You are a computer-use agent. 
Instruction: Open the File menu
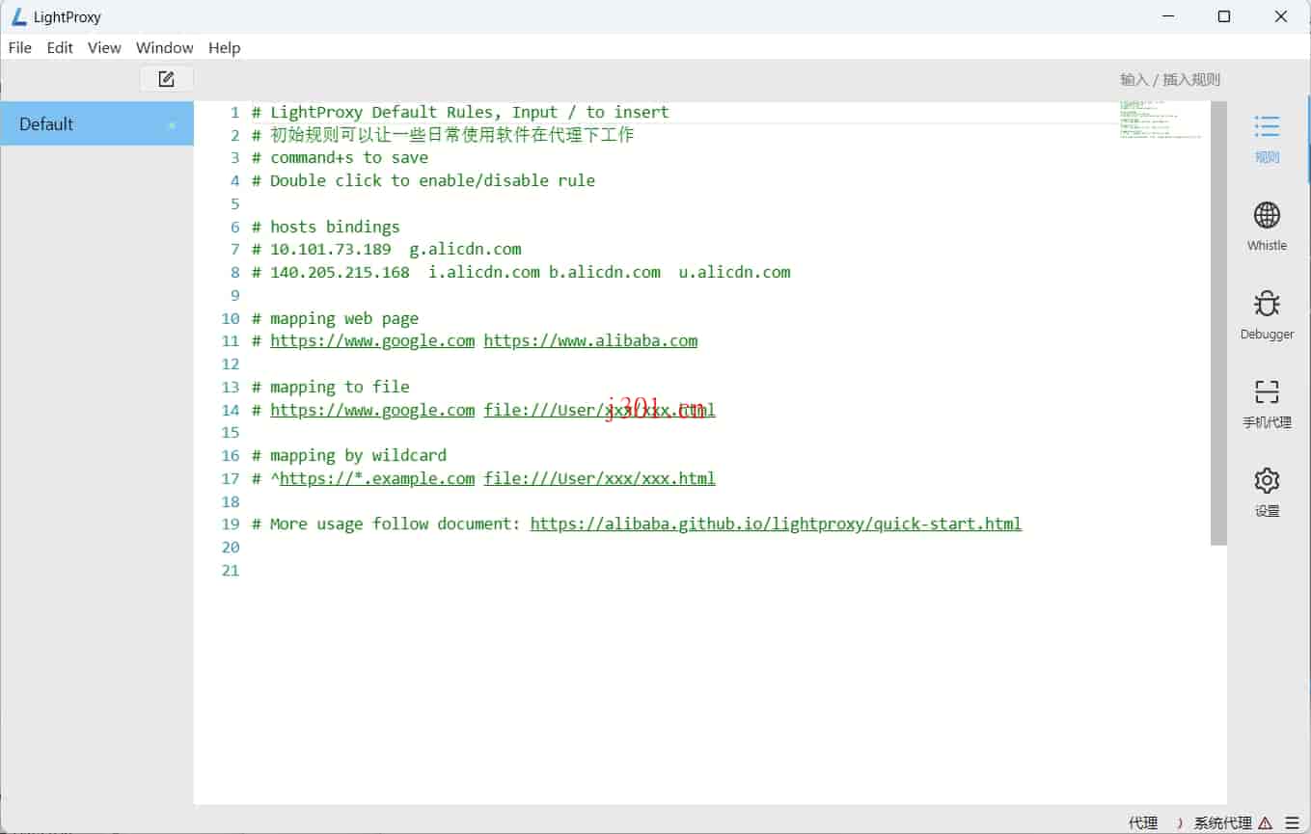(19, 47)
